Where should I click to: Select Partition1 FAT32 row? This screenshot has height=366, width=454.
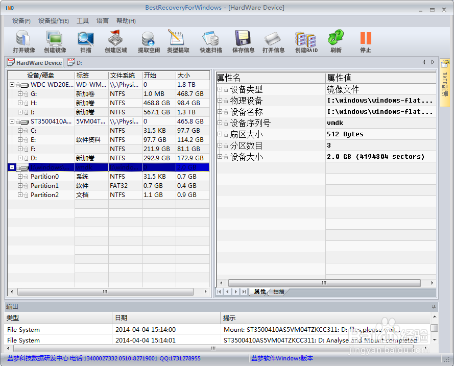[x=109, y=185]
